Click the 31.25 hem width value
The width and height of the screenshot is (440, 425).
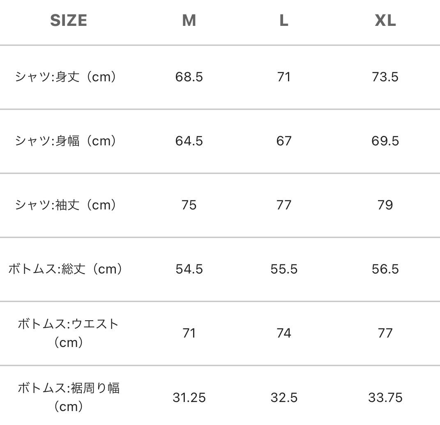[189, 397]
